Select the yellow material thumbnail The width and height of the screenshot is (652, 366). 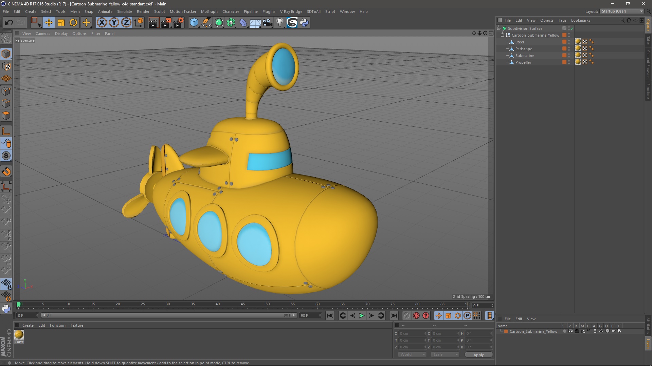click(19, 335)
